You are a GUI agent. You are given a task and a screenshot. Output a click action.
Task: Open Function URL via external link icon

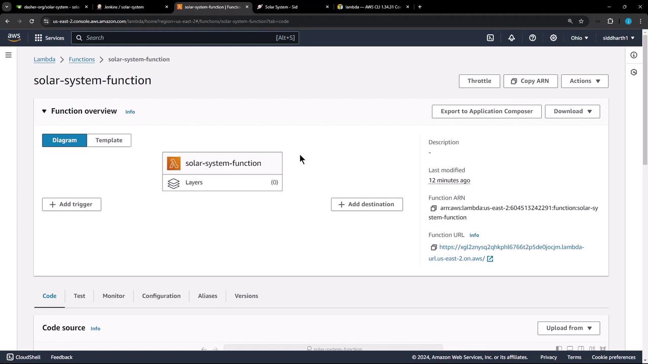click(x=490, y=259)
